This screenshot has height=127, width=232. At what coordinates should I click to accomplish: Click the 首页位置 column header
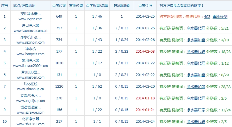pos(76,6)
